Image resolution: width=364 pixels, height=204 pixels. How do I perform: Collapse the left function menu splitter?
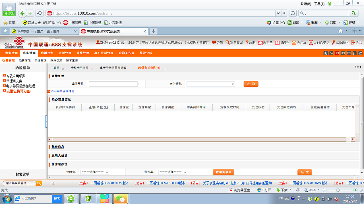click(x=46, y=122)
